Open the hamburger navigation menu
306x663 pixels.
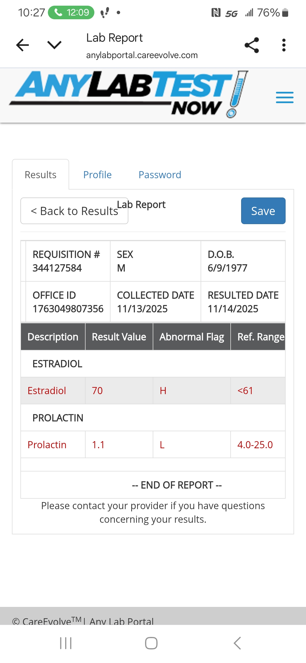284,97
